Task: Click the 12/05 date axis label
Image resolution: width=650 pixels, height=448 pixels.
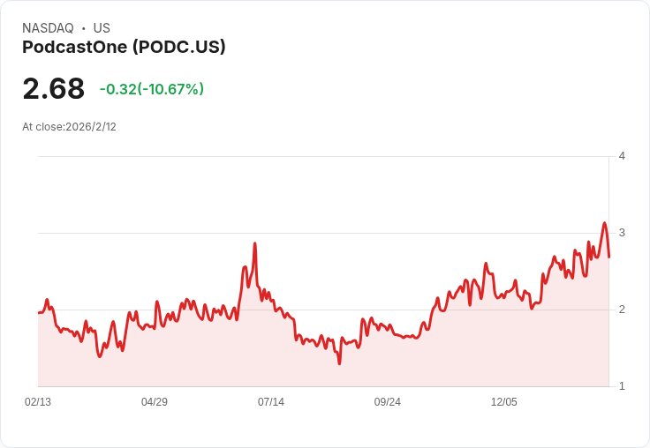Action: pos(503,401)
